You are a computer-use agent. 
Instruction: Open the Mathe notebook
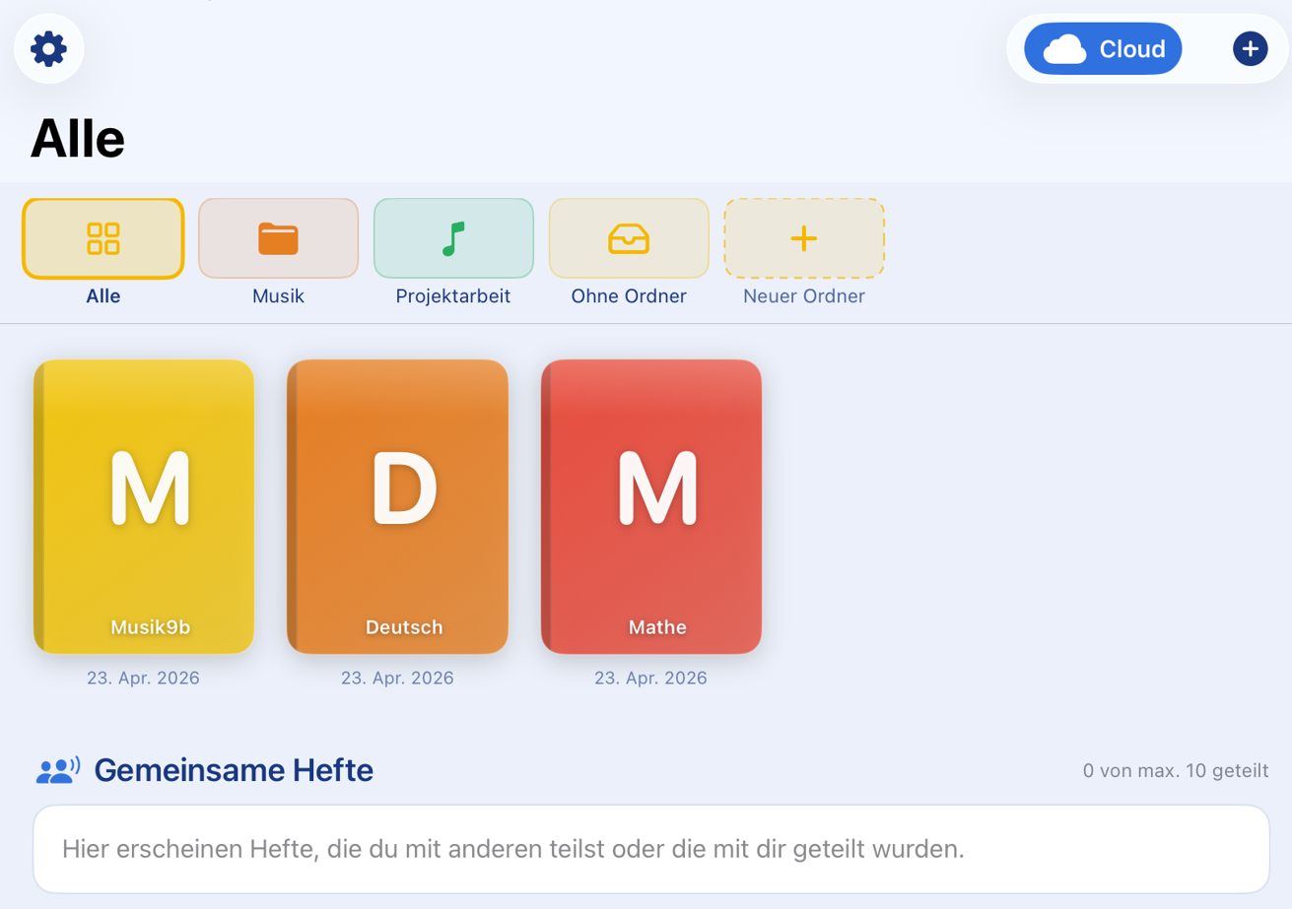(x=651, y=505)
